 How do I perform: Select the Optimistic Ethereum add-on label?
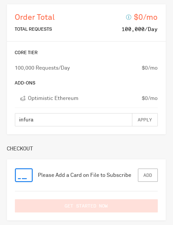click(x=53, y=98)
